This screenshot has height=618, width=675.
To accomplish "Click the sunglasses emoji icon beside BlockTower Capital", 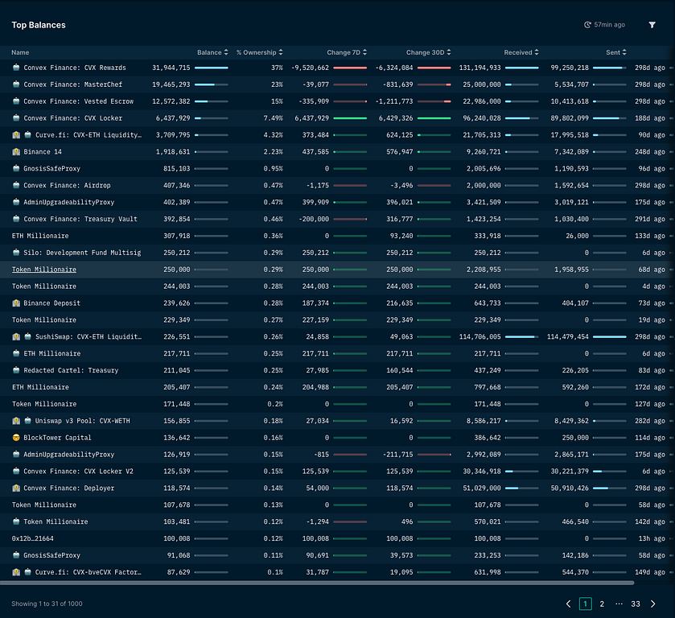I will 16,438.
